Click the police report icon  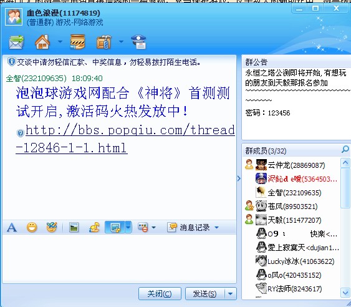point(138,42)
